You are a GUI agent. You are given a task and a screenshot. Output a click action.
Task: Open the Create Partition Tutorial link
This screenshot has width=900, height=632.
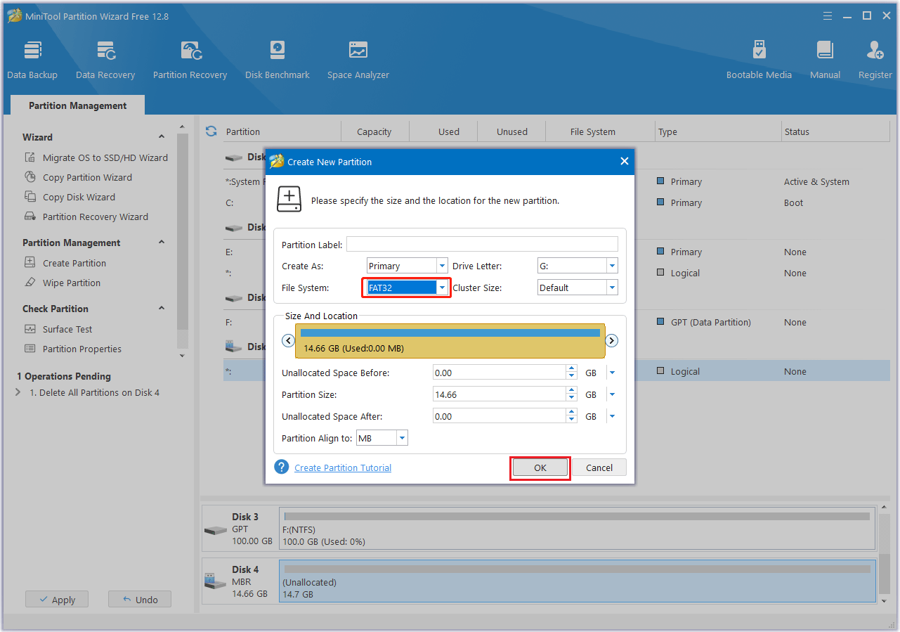click(x=343, y=467)
